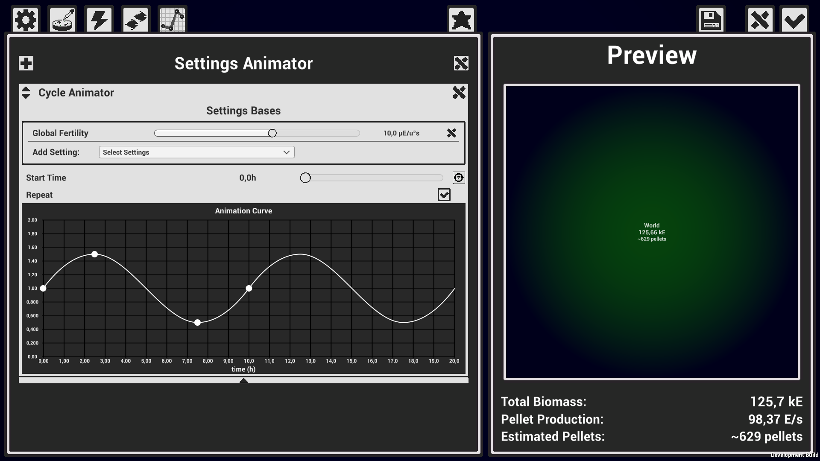Click the star favorites icon

pyautogui.click(x=462, y=20)
